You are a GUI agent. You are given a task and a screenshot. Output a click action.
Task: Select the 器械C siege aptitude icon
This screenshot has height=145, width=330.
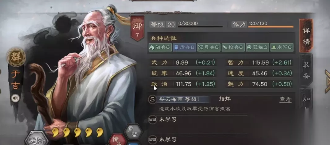258,48
